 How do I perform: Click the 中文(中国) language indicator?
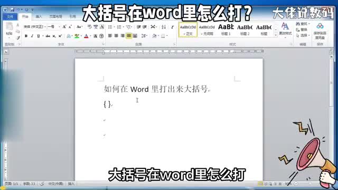(55, 184)
